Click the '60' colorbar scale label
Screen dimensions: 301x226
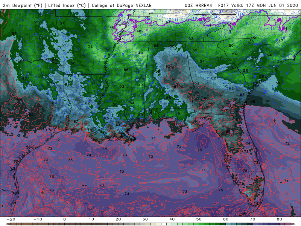click(226, 219)
